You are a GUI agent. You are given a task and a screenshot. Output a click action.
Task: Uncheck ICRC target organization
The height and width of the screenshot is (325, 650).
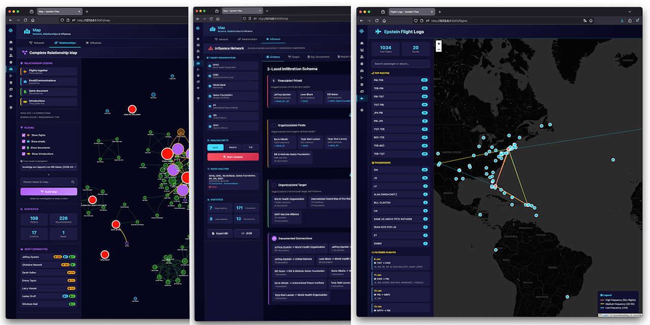point(209,76)
